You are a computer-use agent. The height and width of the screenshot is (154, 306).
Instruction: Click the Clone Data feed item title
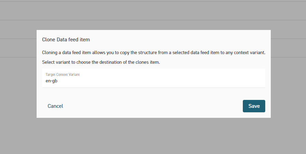click(66, 40)
